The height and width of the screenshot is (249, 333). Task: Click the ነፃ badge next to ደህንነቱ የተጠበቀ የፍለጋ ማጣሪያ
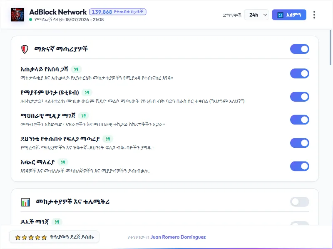108,139
